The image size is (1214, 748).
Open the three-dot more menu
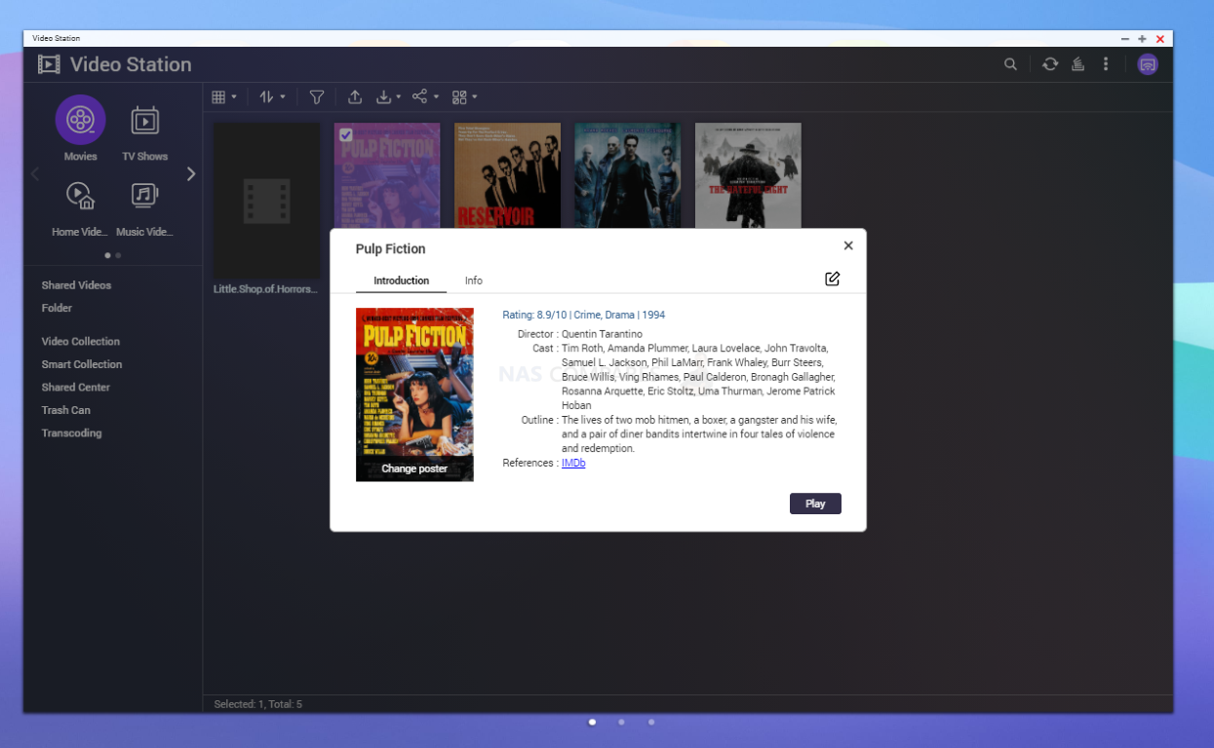point(1105,64)
